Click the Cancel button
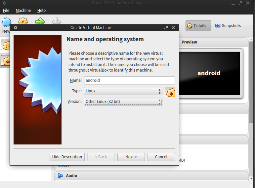 (x=161, y=157)
